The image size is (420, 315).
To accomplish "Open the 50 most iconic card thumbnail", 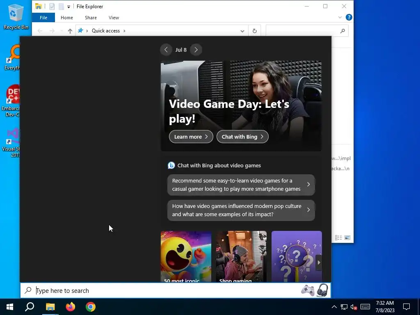I will click(x=186, y=256).
